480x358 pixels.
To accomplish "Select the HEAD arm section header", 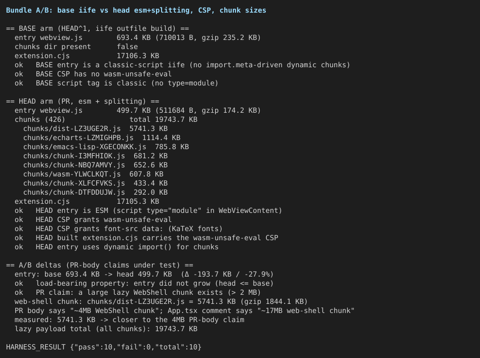I will pos(83,101).
